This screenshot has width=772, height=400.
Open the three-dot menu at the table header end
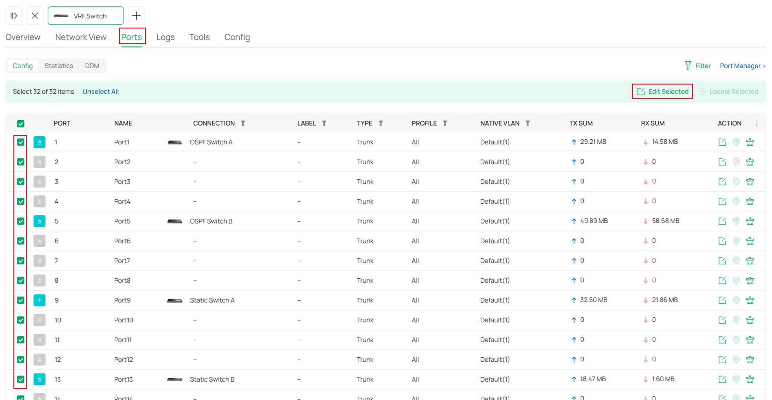click(757, 123)
